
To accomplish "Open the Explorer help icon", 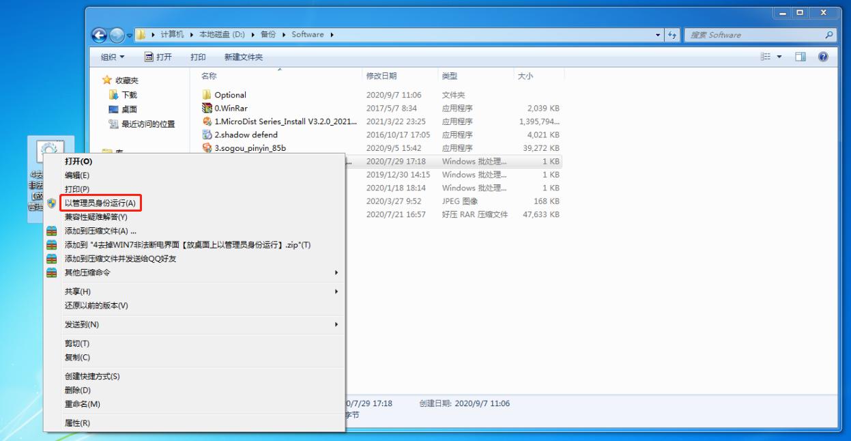I will (823, 57).
